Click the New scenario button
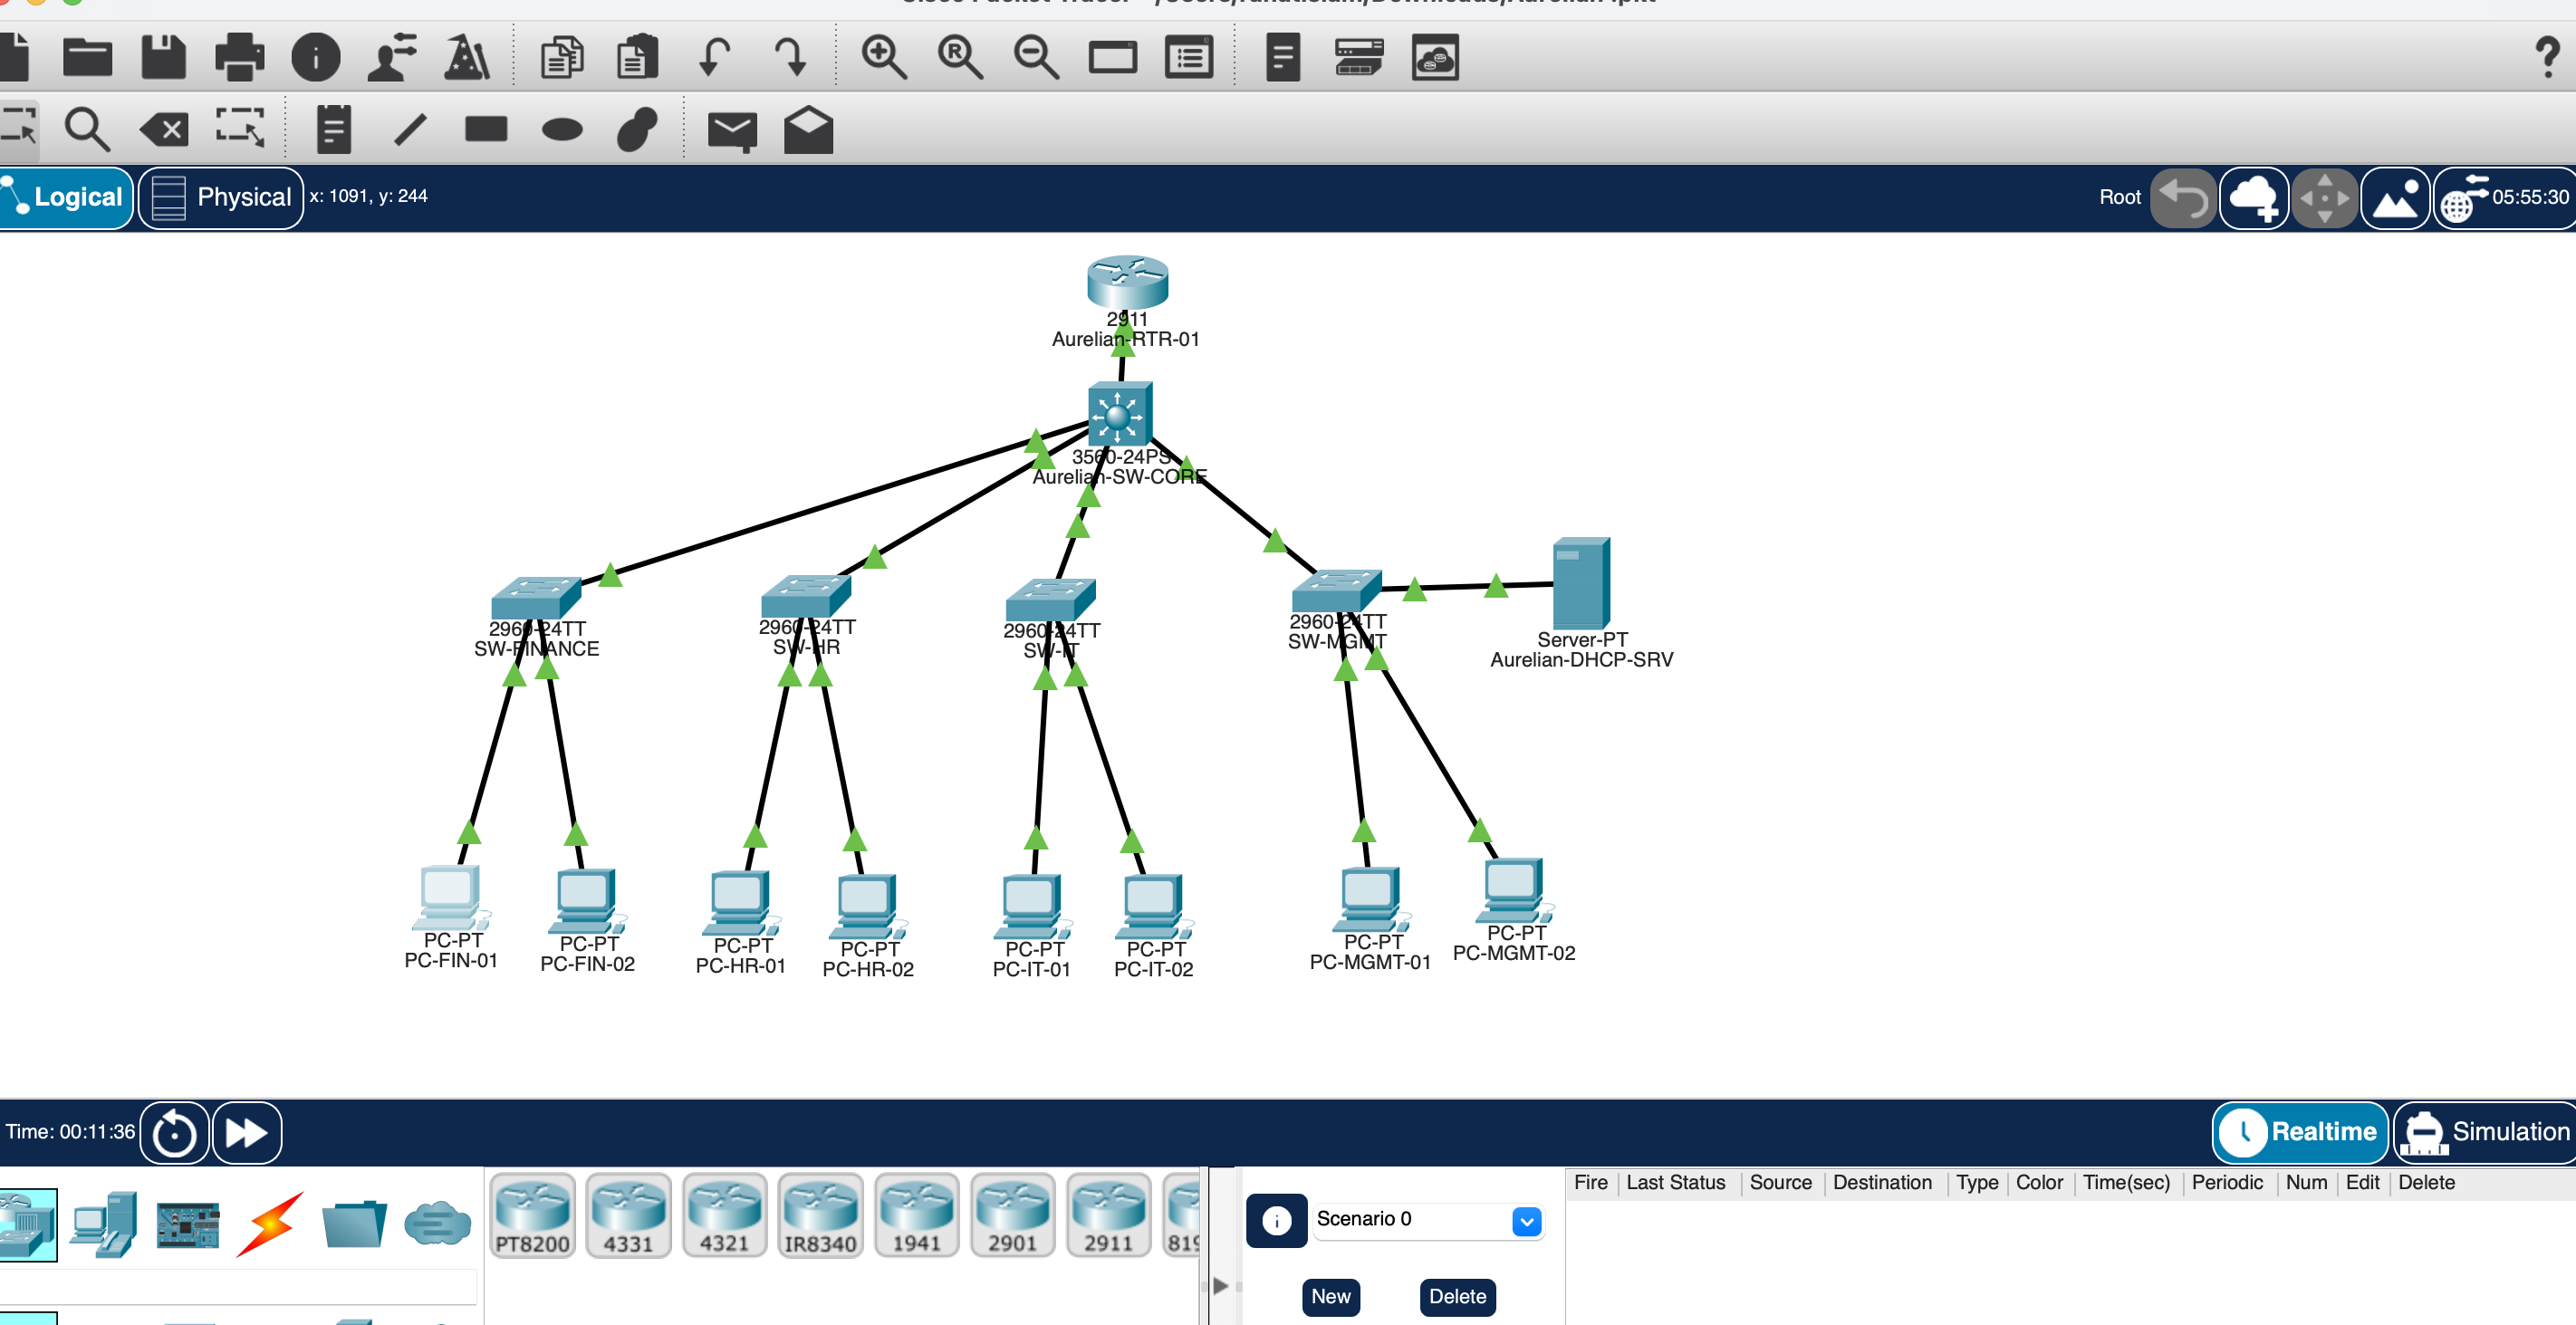Image resolution: width=2576 pixels, height=1325 pixels. click(x=1330, y=1297)
